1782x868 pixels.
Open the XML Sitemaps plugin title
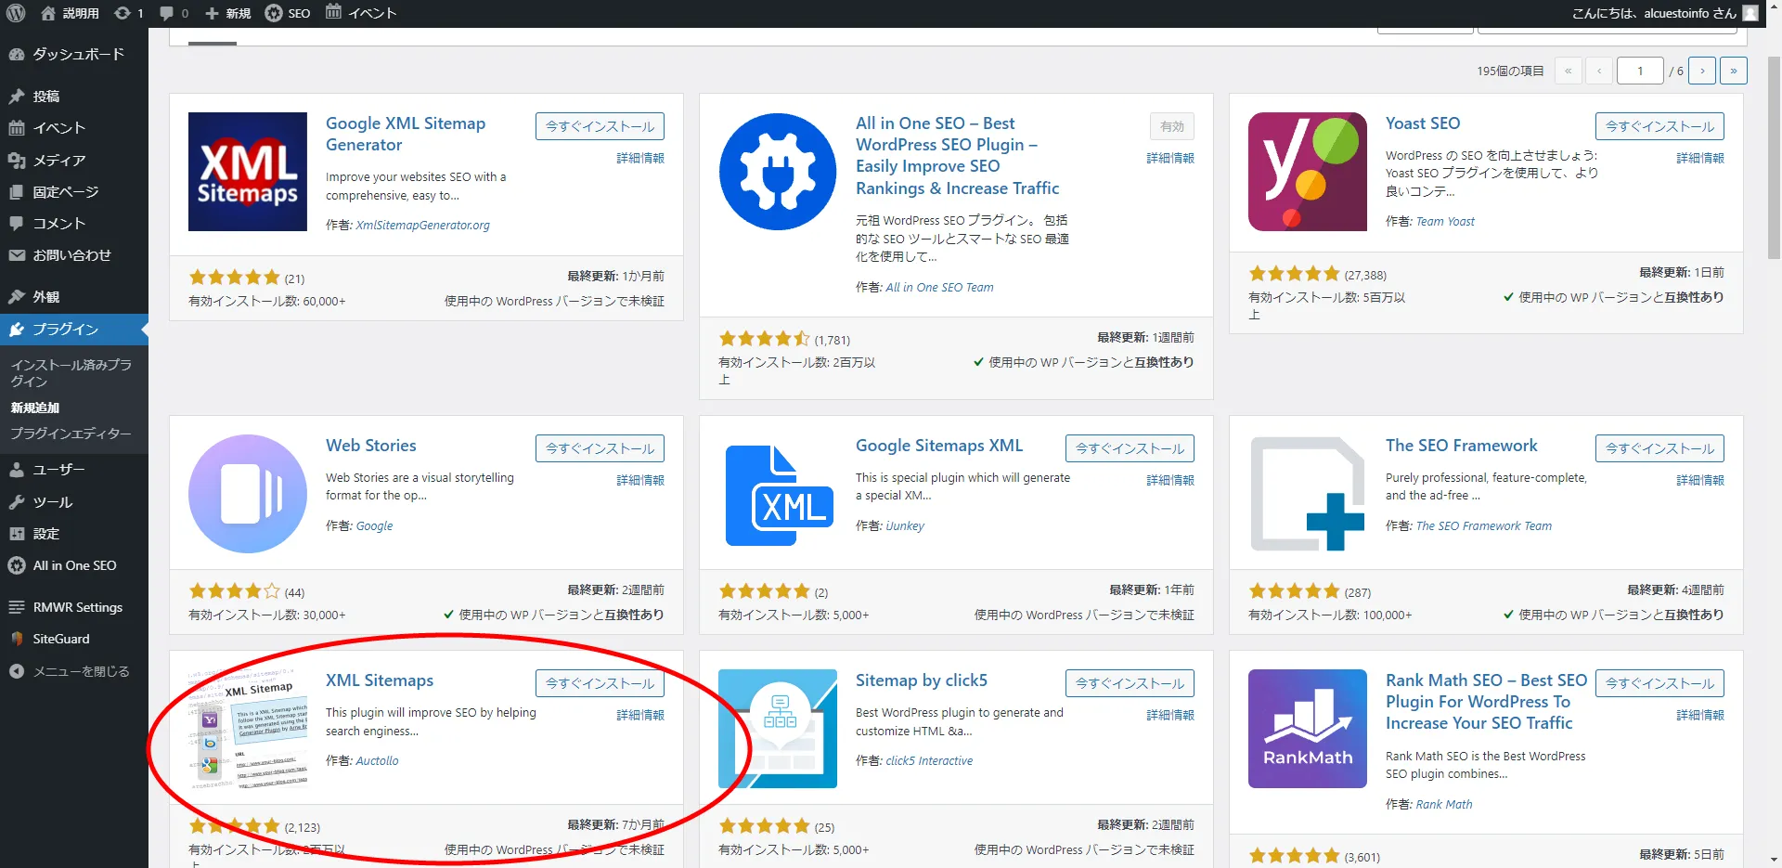(380, 680)
